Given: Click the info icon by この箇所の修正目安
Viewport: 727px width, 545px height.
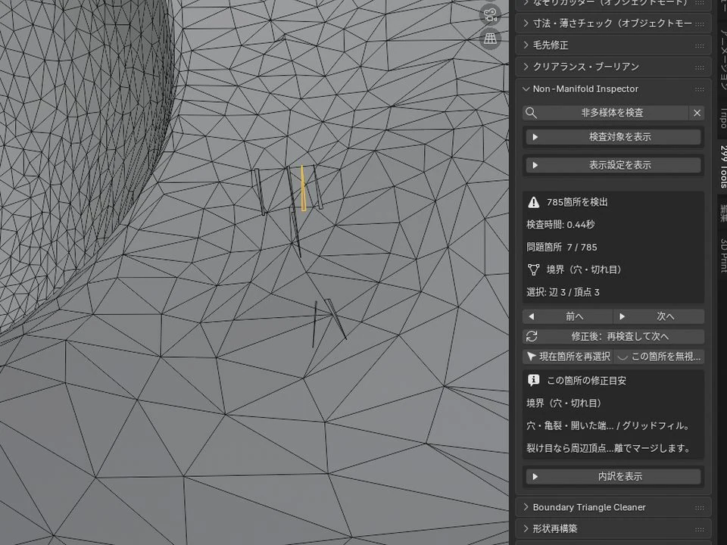Looking at the screenshot, I should (x=534, y=381).
